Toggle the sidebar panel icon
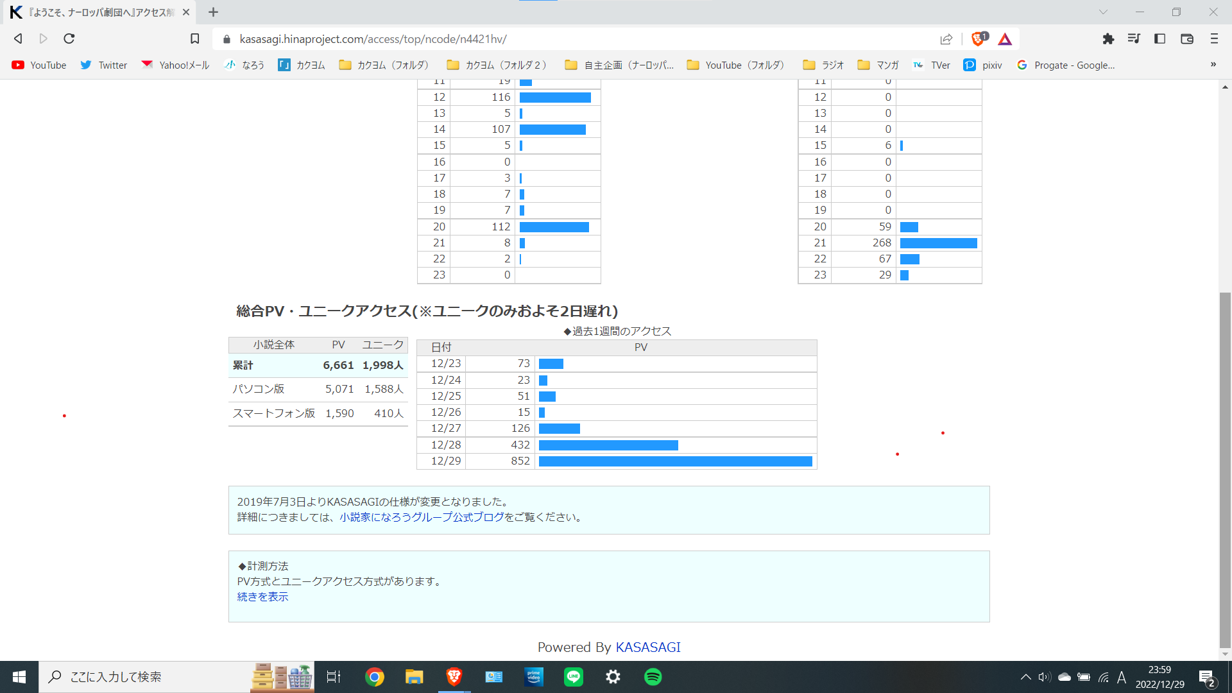1232x693 pixels. (1159, 39)
